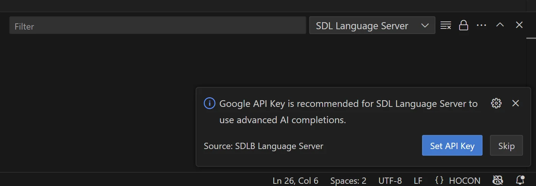Click the Copilot status icon
The width and height of the screenshot is (536, 186).
[497, 180]
